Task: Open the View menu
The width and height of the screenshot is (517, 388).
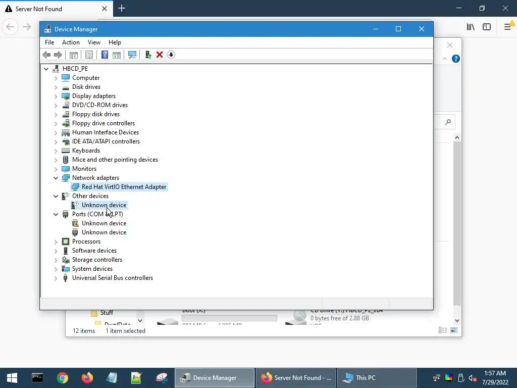Action: click(94, 42)
